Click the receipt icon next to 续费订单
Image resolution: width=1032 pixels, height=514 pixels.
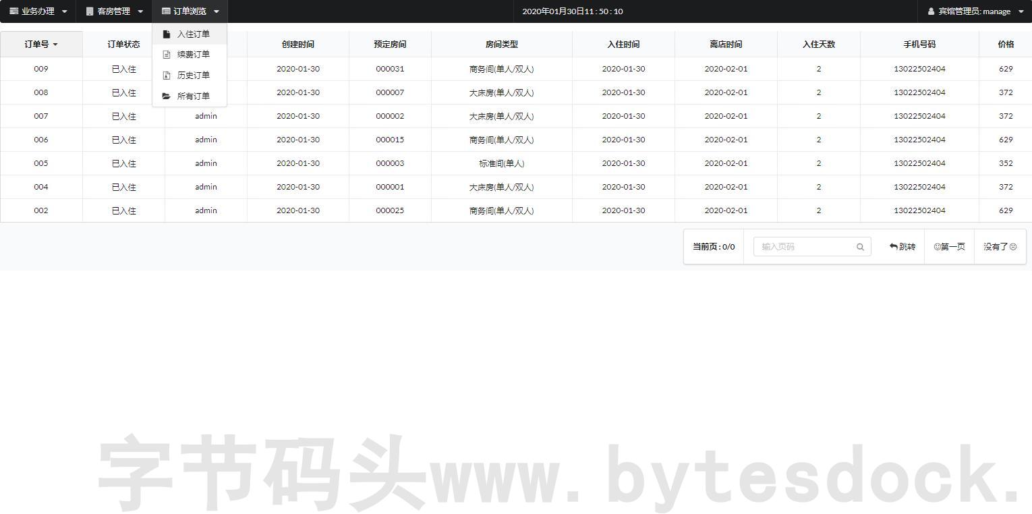[167, 54]
